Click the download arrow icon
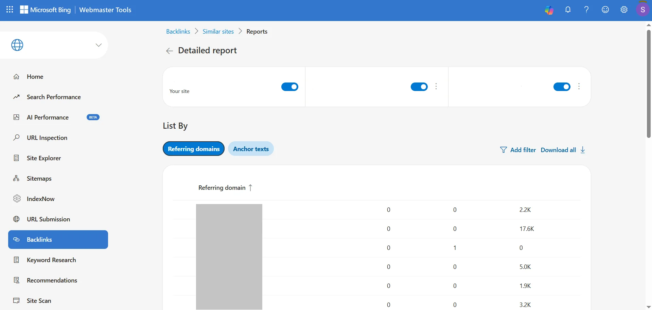This screenshot has height=310, width=652. pyautogui.click(x=583, y=150)
